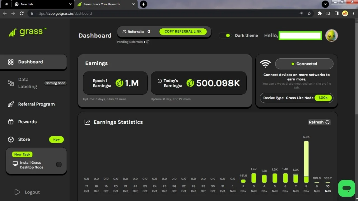Click the gift icon beside Rewards
Viewport: 358px width, 201px height.
(11, 122)
